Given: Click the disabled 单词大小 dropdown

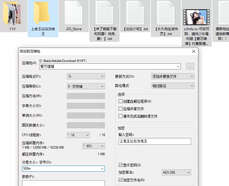Looking at the screenshot, I should (86, 116).
